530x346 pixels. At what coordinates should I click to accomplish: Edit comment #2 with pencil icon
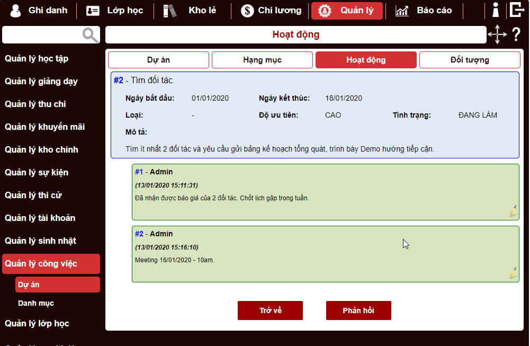(x=513, y=273)
